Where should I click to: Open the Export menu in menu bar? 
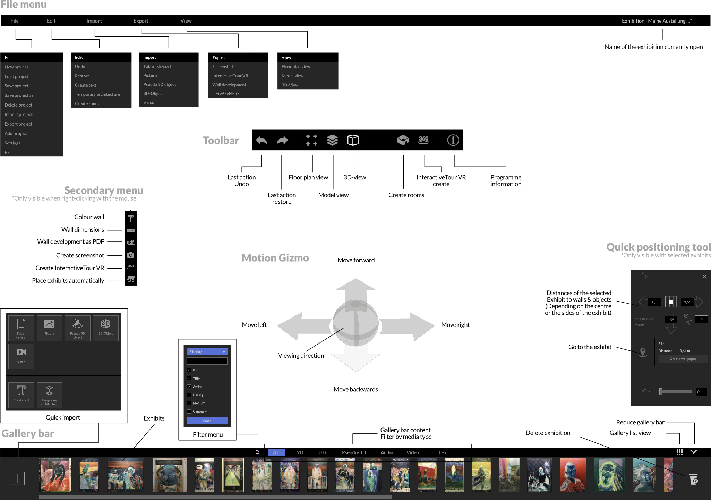click(x=141, y=21)
